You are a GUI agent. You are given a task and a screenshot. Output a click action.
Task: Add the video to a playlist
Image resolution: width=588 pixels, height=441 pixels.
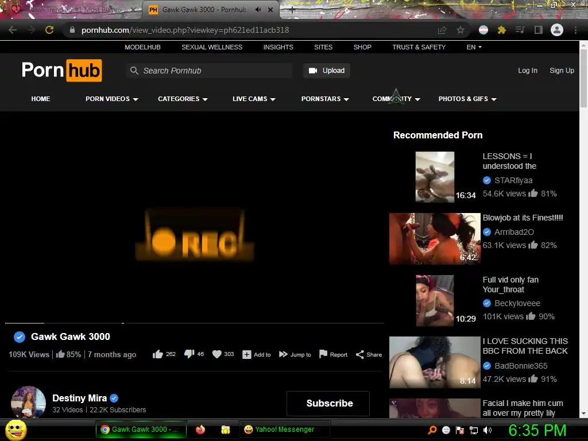point(257,354)
